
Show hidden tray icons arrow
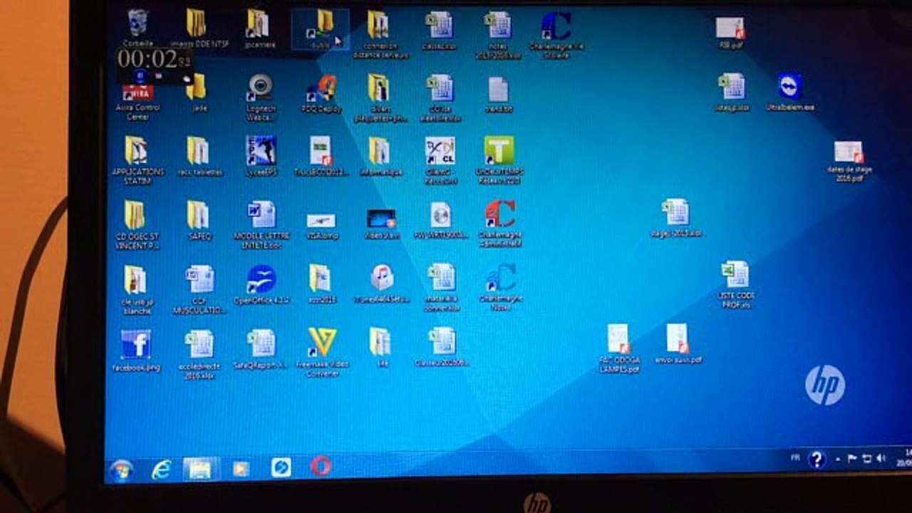click(837, 460)
